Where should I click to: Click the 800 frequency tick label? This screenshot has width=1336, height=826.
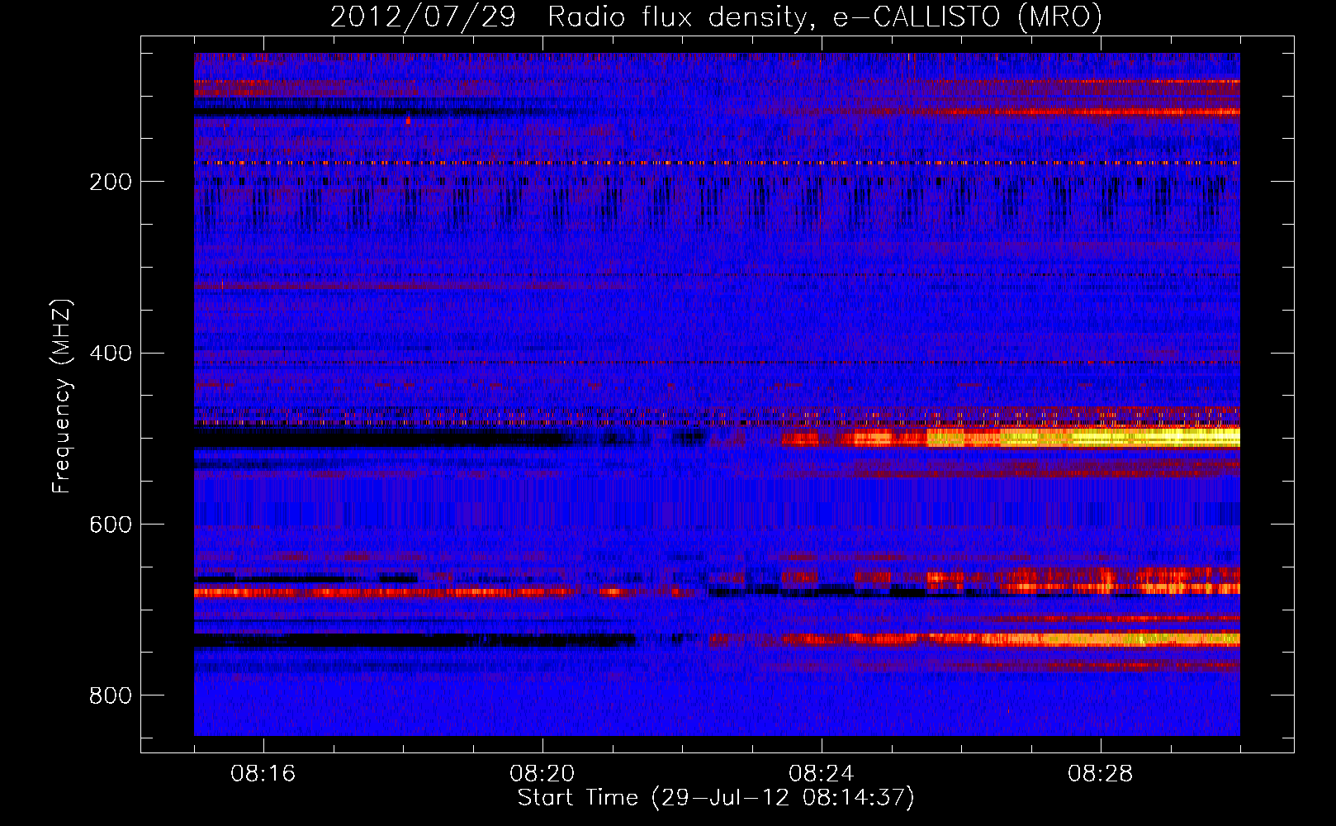tap(111, 696)
